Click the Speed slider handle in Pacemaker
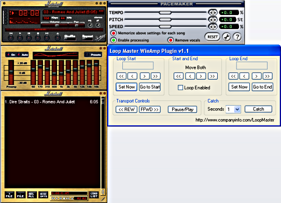281x203 pixels. click(x=165, y=26)
